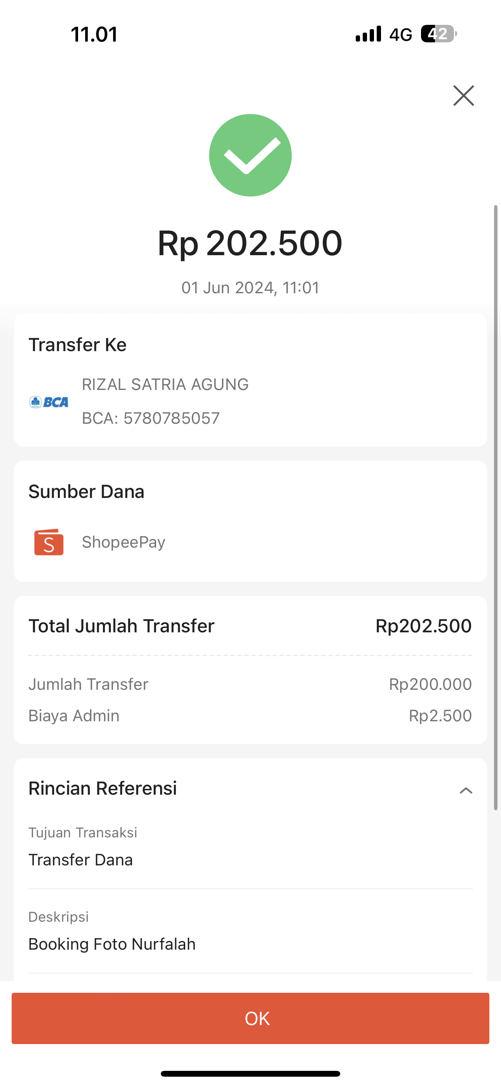The height and width of the screenshot is (1086, 501).
Task: Tap the green success checkmark icon
Action: point(250,155)
